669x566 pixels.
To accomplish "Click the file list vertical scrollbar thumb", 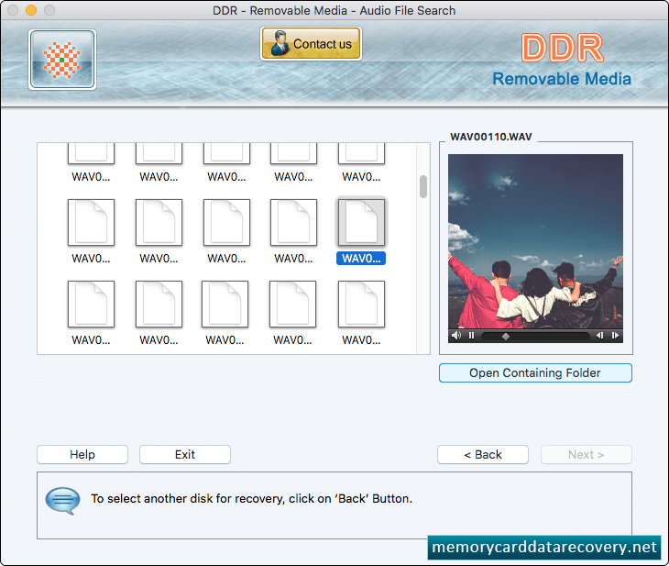I will 423,186.
